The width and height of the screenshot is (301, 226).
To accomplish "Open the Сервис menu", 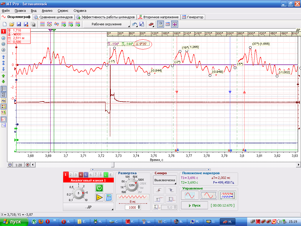I will (x=63, y=11).
